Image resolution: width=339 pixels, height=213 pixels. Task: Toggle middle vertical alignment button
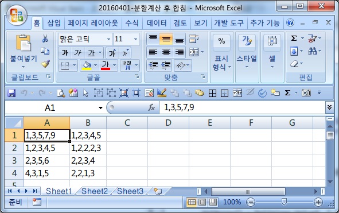pos(166,39)
